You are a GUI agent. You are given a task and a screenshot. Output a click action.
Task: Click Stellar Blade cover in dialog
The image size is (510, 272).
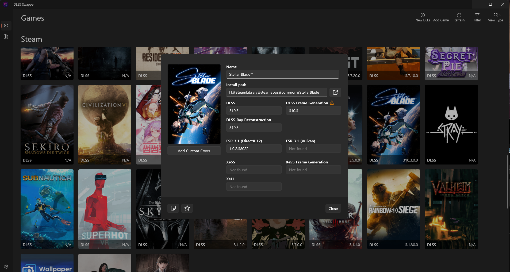194,104
